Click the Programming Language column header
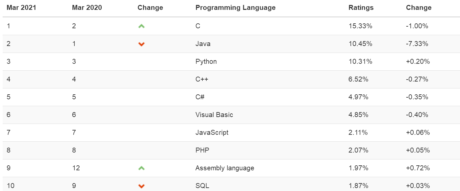This screenshot has width=460, height=191. (x=235, y=8)
